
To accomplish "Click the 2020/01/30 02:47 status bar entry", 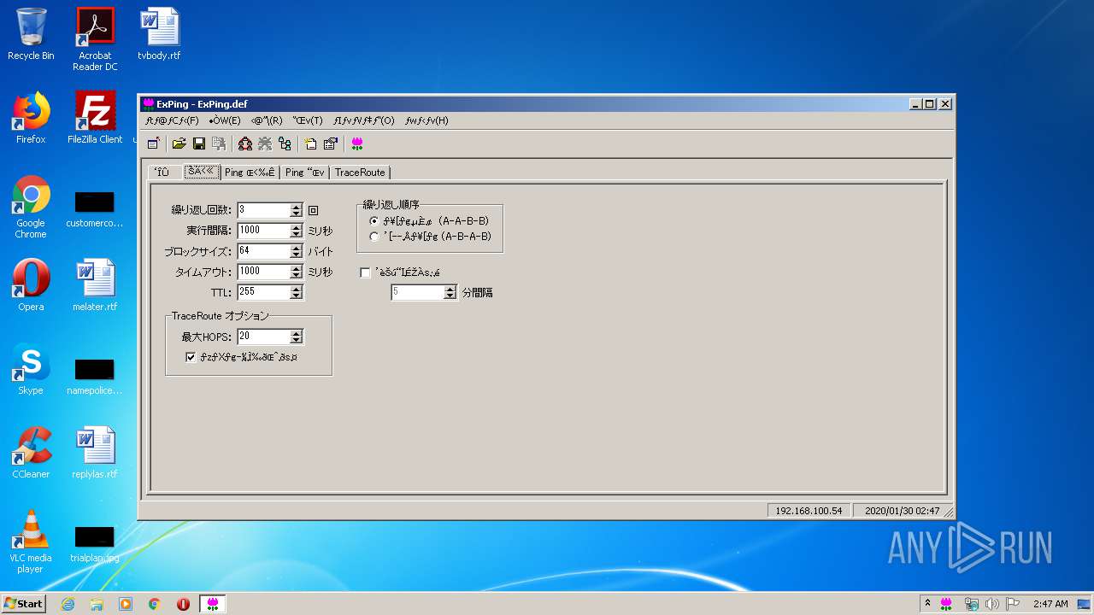I will (x=903, y=511).
